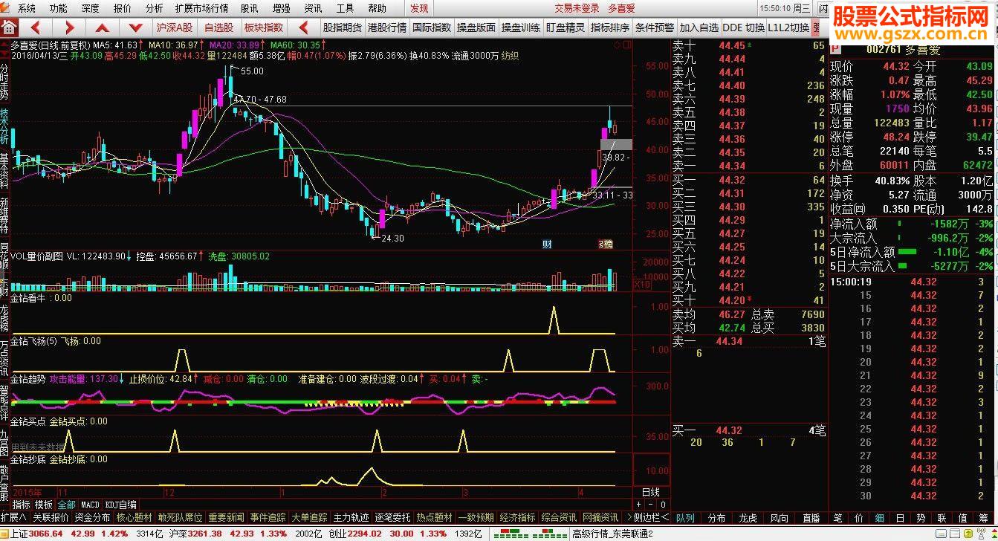Open the 功能 menu
This screenshot has width=998, height=541.
point(58,8)
